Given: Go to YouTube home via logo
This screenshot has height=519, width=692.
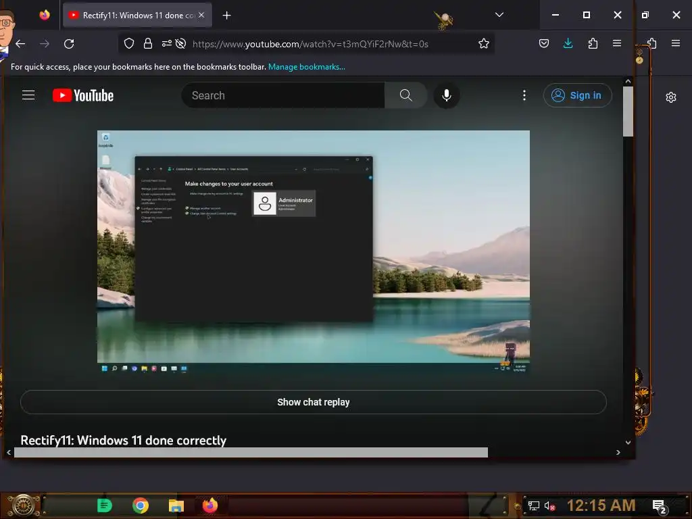Looking at the screenshot, I should tap(83, 95).
